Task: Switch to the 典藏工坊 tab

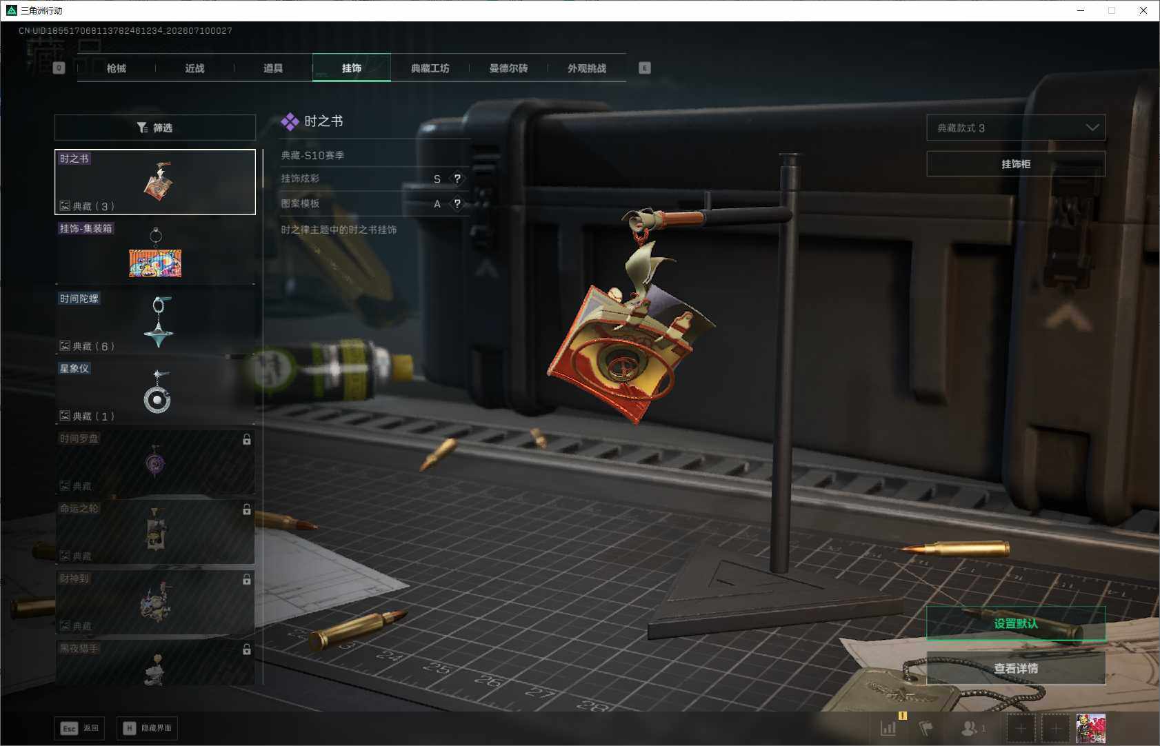Action: [430, 68]
